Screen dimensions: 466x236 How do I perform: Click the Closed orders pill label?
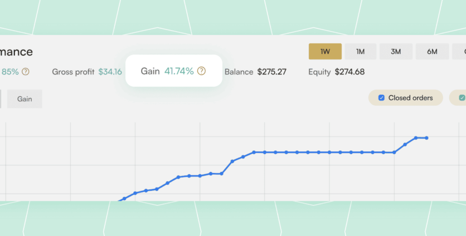(410, 98)
